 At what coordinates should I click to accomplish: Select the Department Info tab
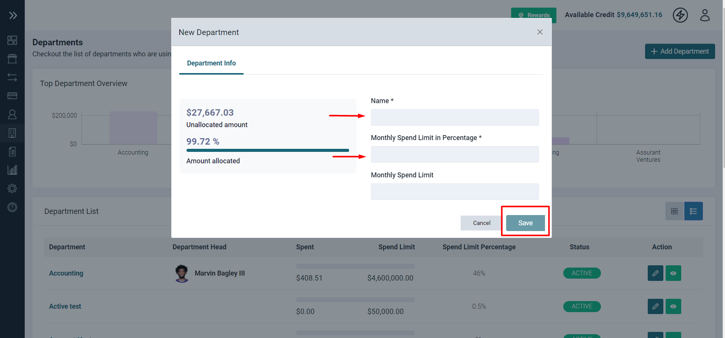point(211,63)
